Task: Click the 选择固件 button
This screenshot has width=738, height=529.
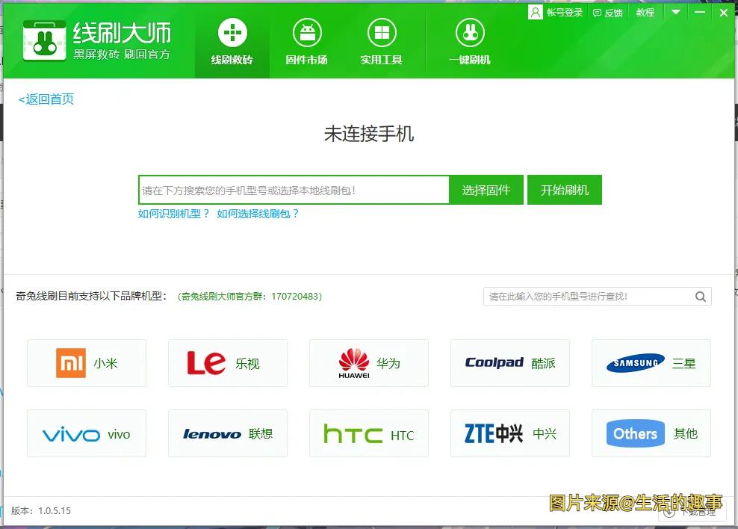Action: pyautogui.click(x=486, y=191)
